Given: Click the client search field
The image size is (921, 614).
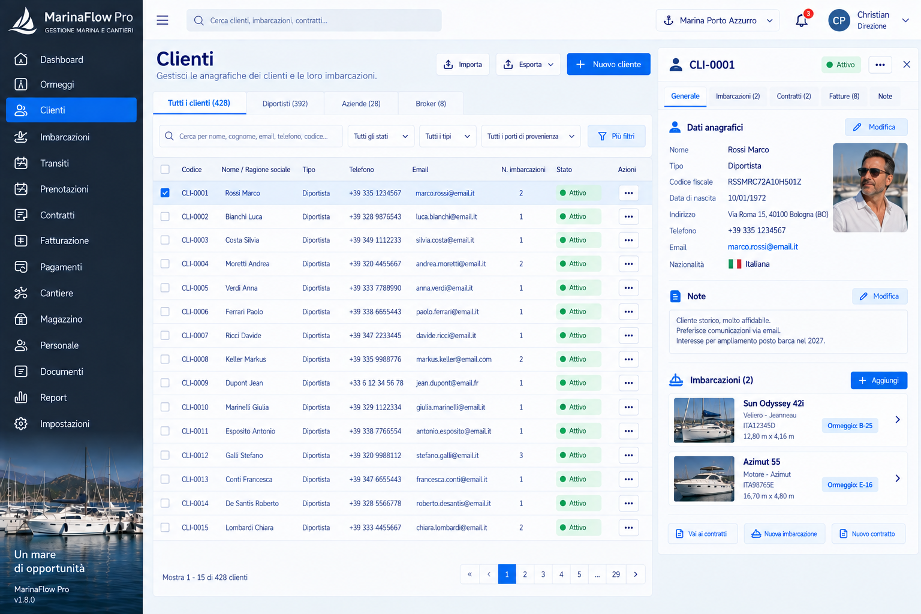Looking at the screenshot, I should coord(251,136).
